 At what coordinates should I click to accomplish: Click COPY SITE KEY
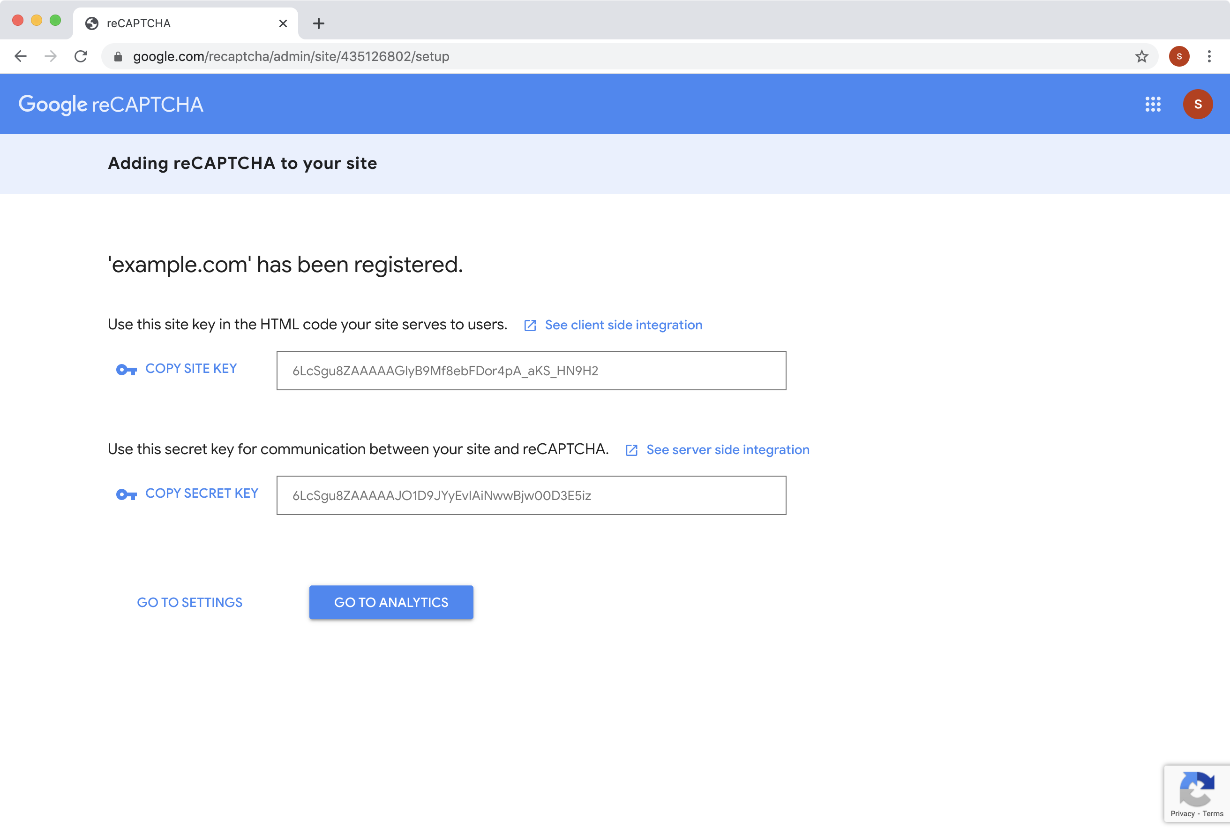point(191,368)
